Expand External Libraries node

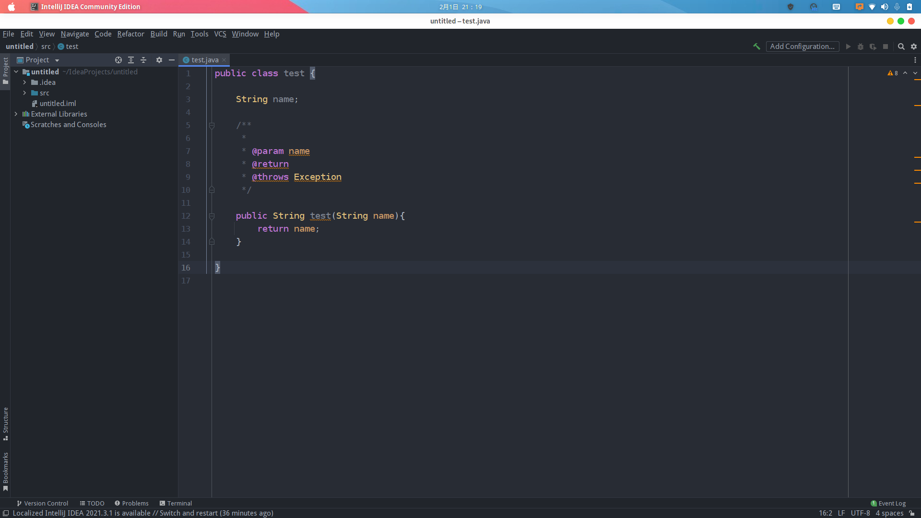16,114
